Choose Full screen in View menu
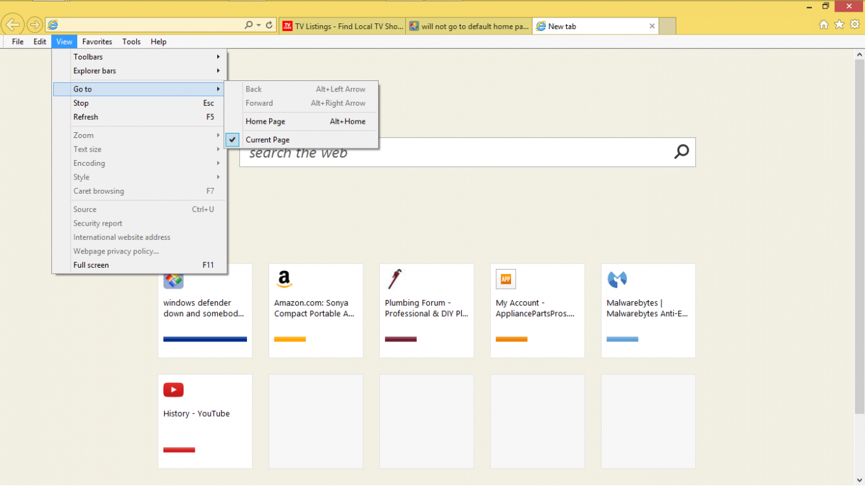 click(139, 265)
